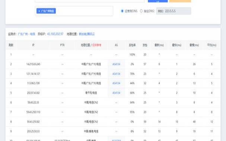Click the 100% packet loss value in hop 1
This screenshot has width=226, height=141.
132,55
